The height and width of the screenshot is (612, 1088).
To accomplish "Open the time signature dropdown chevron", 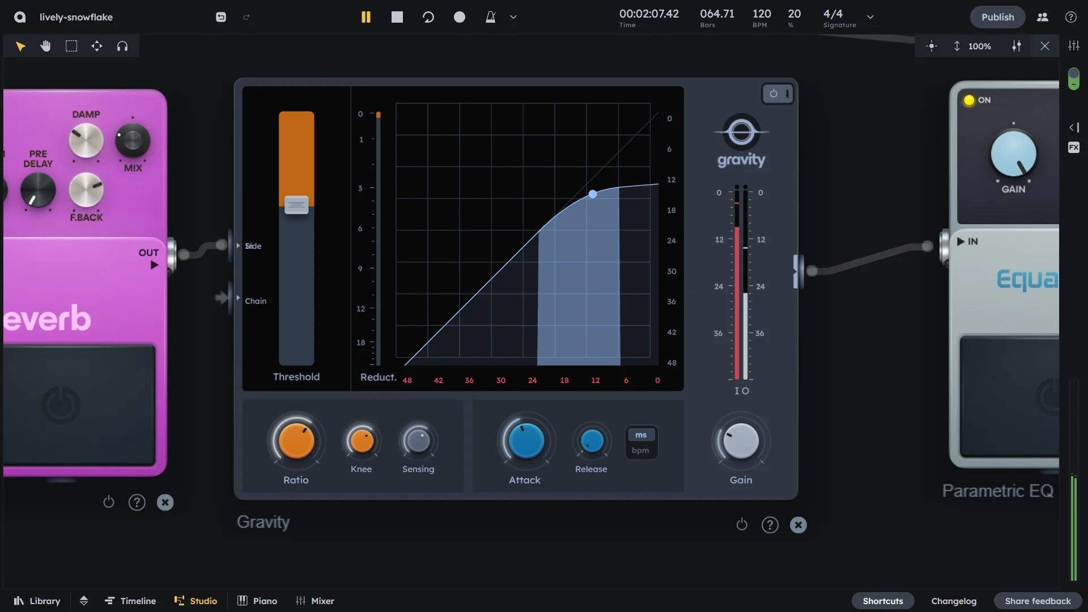I will pyautogui.click(x=870, y=17).
